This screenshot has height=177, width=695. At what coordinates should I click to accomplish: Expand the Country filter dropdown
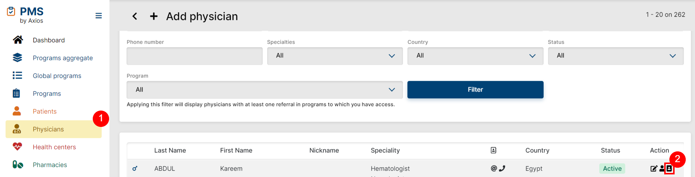(475, 56)
